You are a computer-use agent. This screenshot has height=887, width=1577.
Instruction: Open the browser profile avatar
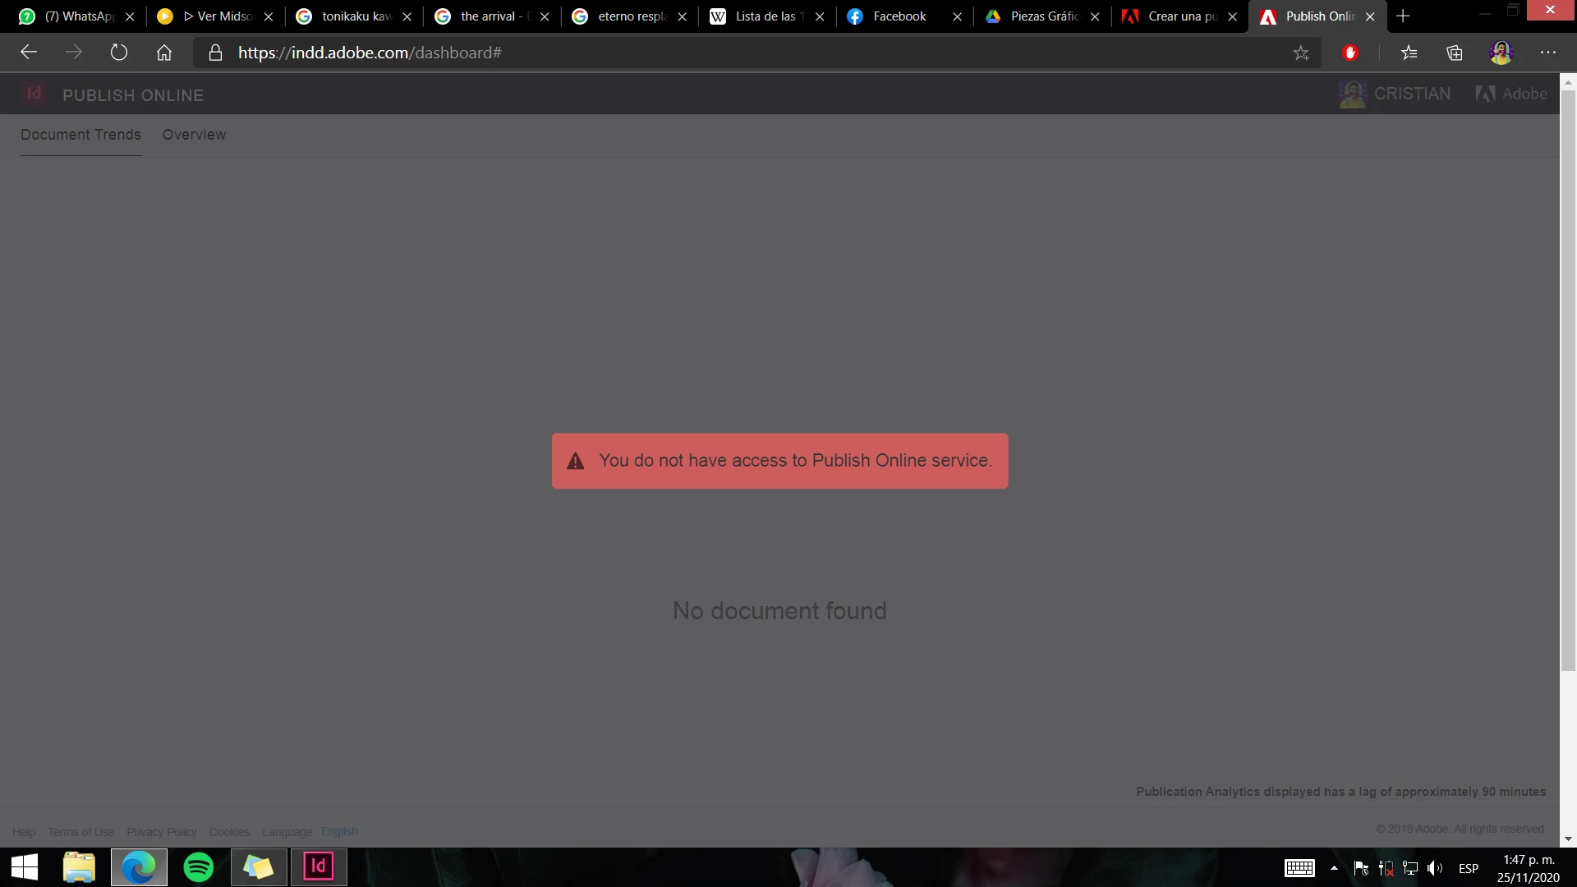1501,53
